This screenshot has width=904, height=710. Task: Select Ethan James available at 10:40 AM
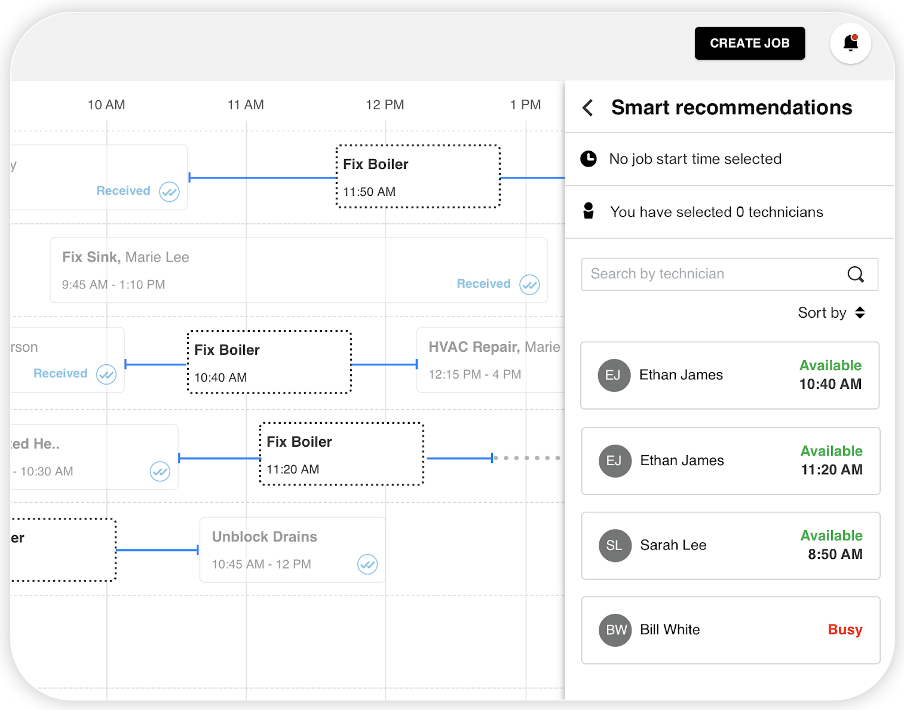[x=730, y=376]
